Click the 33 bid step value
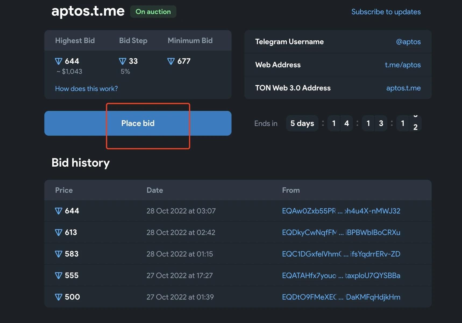This screenshot has width=462, height=323. click(x=133, y=61)
